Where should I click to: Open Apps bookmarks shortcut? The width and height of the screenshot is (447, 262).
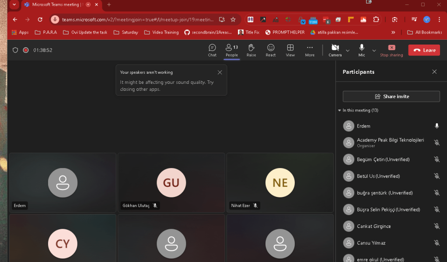pyautogui.click(x=20, y=32)
